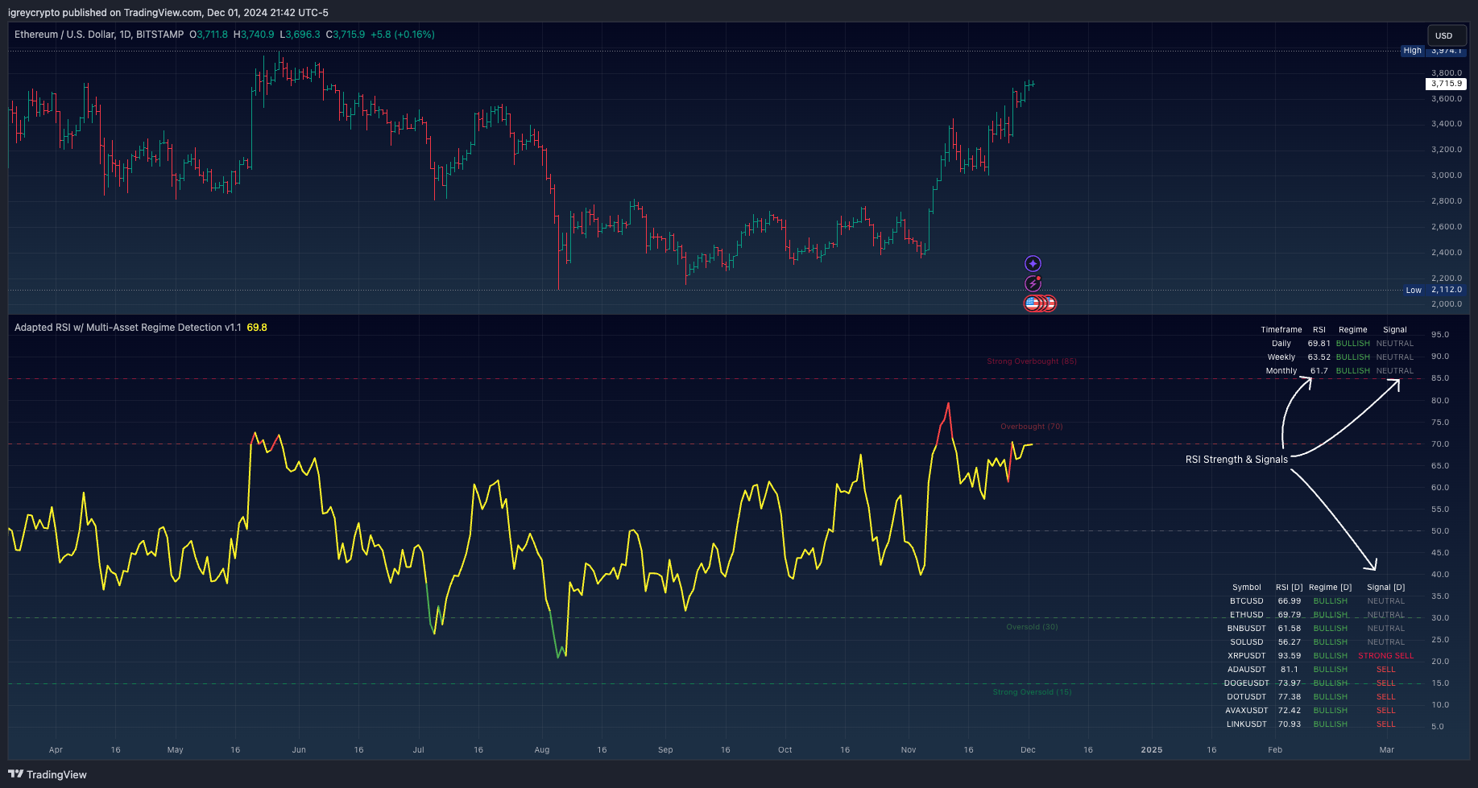Click the leftmost US flag economic event icon
The image size is (1478, 788).
click(1032, 303)
